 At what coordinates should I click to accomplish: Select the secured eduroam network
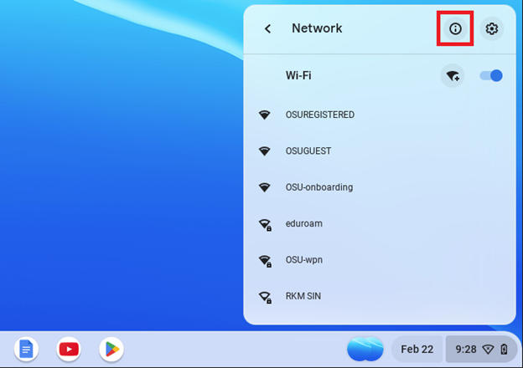(380, 223)
